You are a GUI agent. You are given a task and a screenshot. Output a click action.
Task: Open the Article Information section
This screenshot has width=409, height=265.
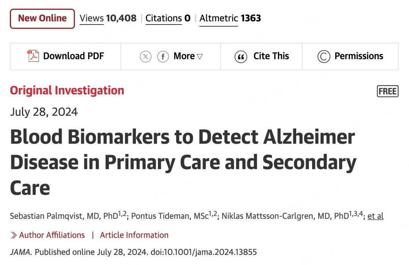pyautogui.click(x=134, y=235)
